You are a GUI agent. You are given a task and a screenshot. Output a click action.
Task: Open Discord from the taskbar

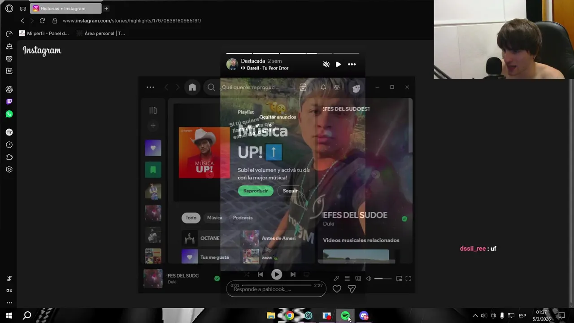coord(364,316)
